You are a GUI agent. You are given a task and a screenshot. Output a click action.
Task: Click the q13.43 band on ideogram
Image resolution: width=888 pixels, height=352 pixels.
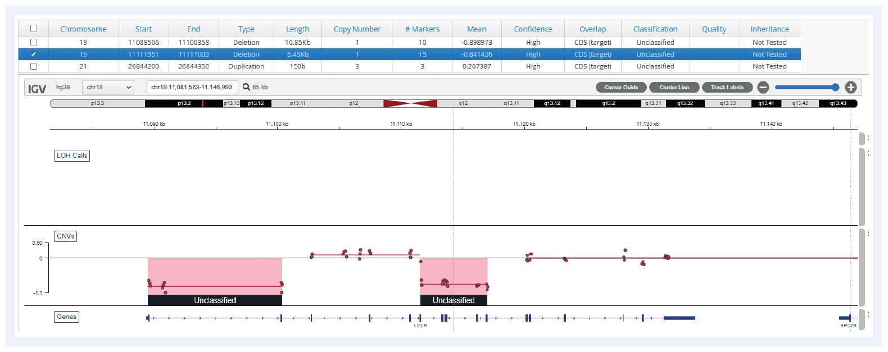(x=838, y=103)
